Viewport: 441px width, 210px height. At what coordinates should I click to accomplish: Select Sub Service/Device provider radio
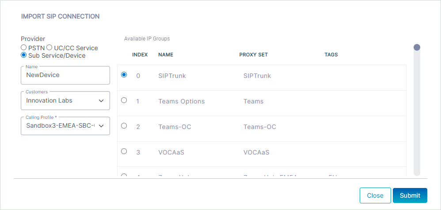pos(24,55)
